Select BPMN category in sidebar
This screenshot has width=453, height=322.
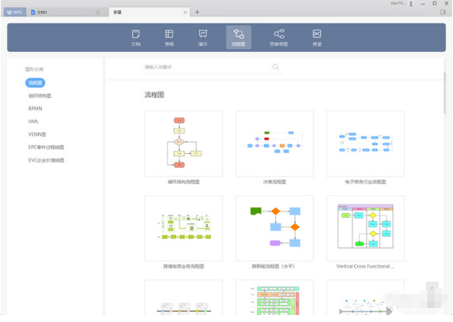(x=35, y=109)
